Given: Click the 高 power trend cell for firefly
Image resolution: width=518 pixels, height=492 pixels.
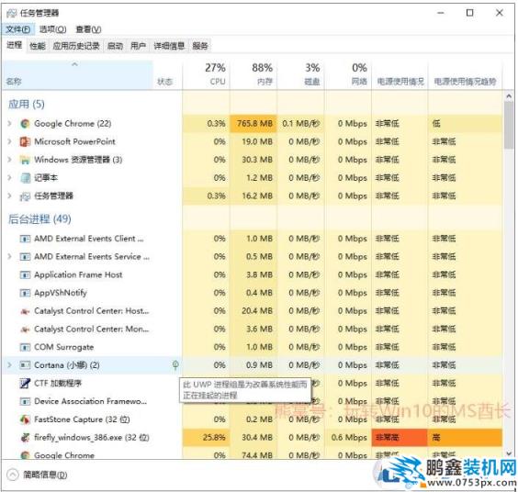Looking at the screenshot, I should (x=465, y=438).
